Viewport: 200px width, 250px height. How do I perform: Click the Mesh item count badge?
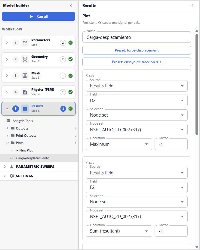point(63,76)
